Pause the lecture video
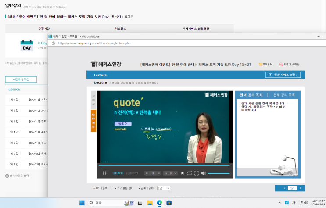326x208 pixels. click(x=104, y=173)
